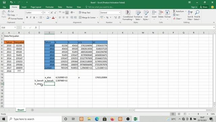Click the zoom in plus button
The image size is (216, 122).
208,114
